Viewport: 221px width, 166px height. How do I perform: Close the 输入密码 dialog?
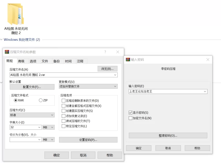tap(208, 60)
